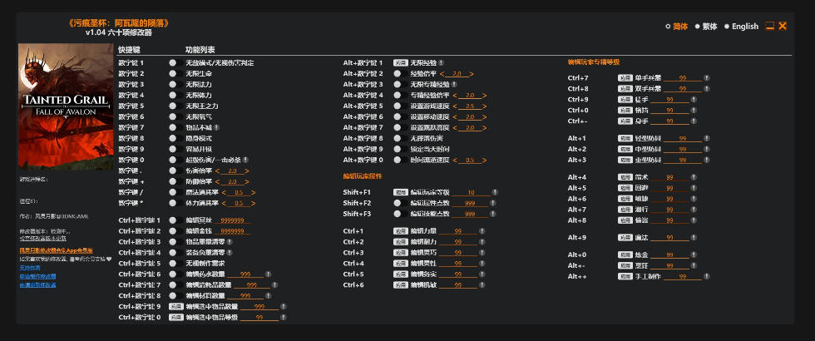This screenshot has width=815, height=341.
Task: Click Tainted Grail cover art thumbnail
Action: point(66,106)
